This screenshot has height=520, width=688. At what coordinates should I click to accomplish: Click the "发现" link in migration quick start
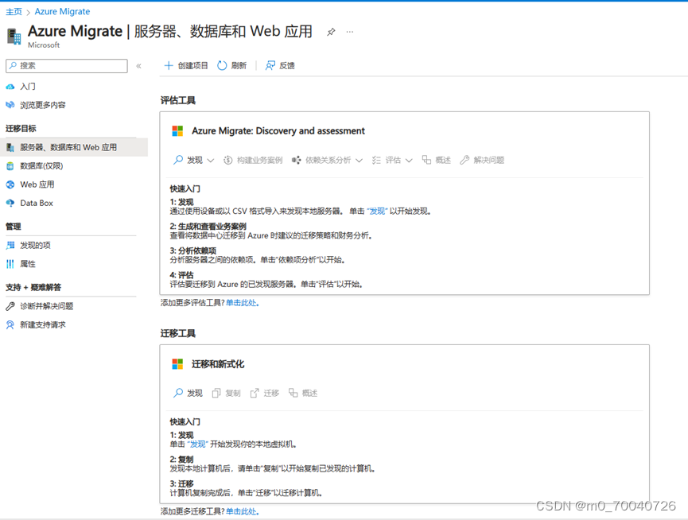tap(197, 444)
